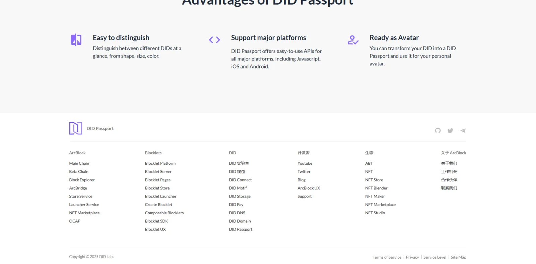Screen dimensions: 536x264
Task: Open NFT Marketplace under 生态 column
Action: click(x=380, y=205)
